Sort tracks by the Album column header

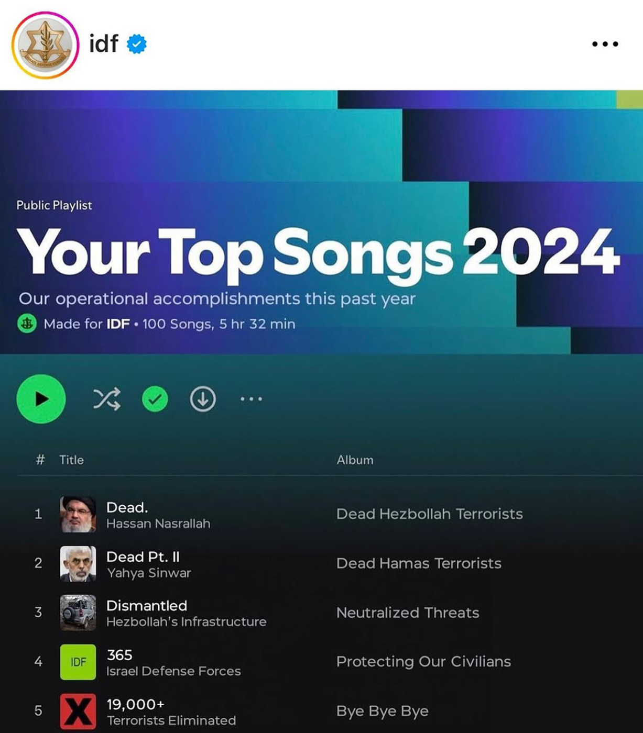[x=355, y=460]
